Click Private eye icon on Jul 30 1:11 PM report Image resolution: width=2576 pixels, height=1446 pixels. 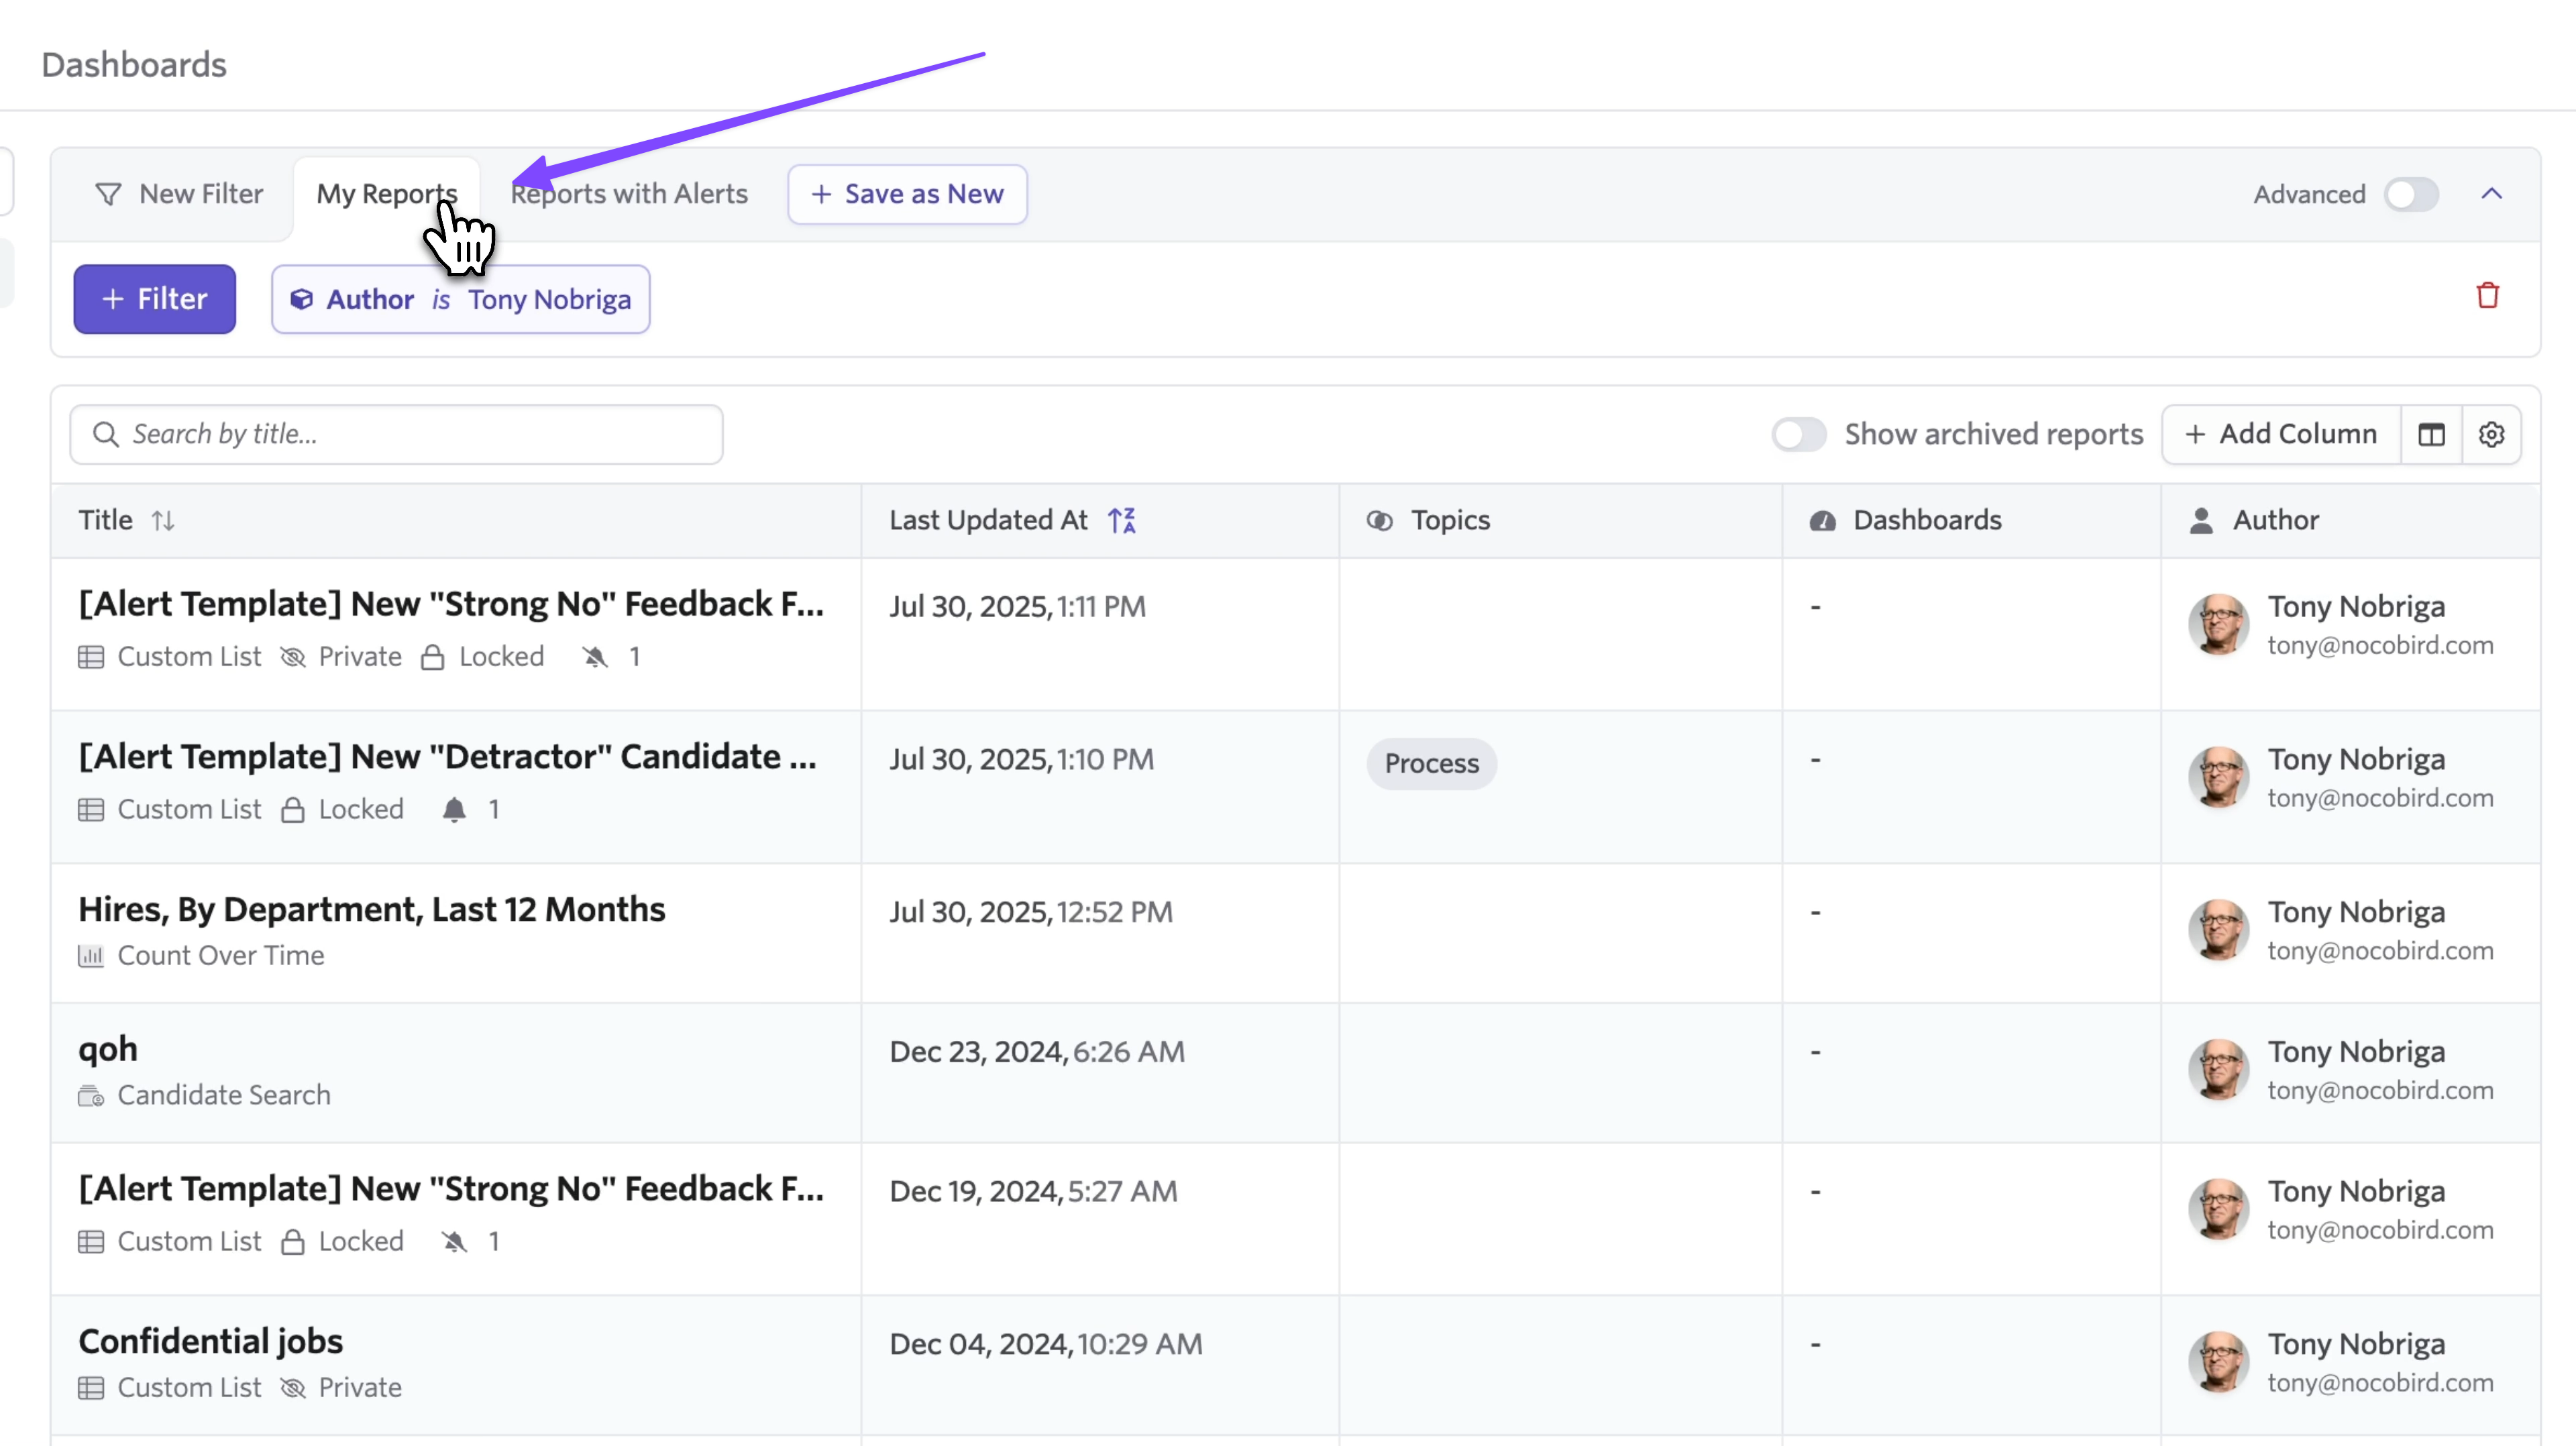293,657
